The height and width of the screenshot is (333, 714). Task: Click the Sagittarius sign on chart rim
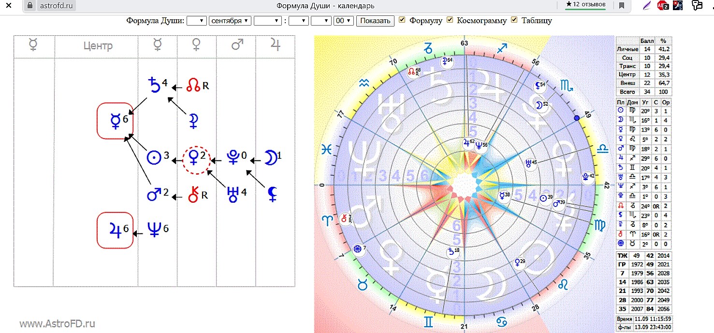(x=502, y=48)
